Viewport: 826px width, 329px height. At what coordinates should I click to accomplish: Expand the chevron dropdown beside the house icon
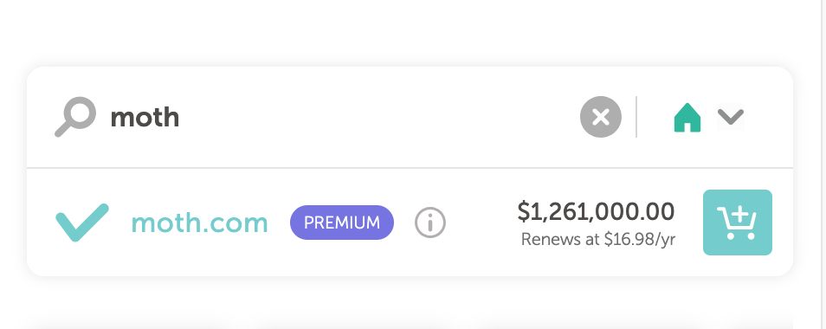pyautogui.click(x=730, y=117)
